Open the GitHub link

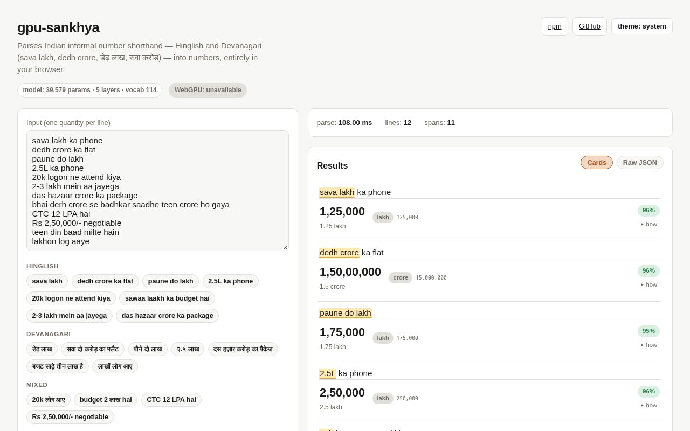(x=590, y=26)
